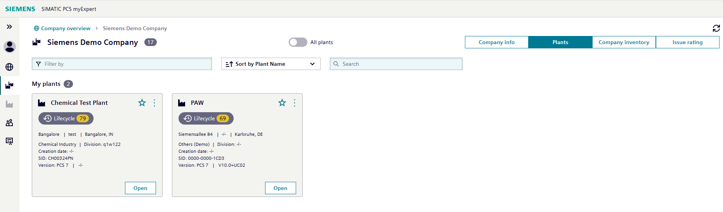
Task: Open Chemical Test Plant options menu
Action: (x=154, y=103)
